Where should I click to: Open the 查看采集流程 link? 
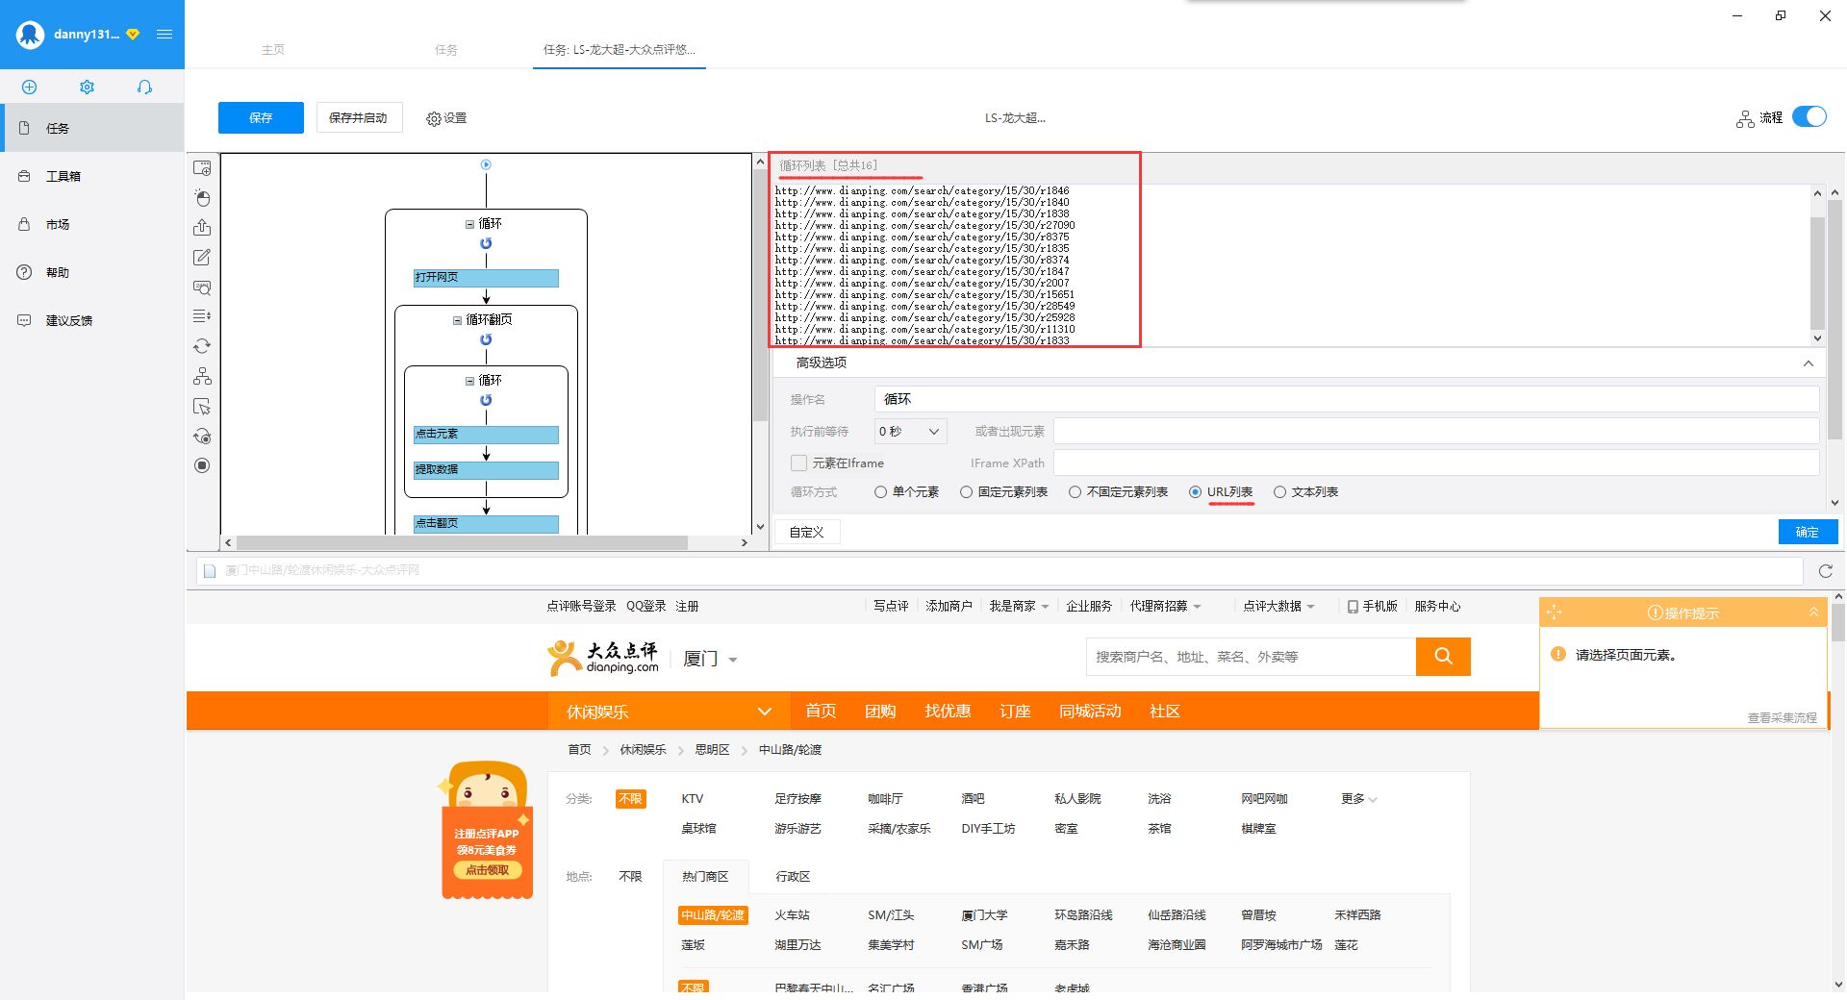pos(1782,717)
